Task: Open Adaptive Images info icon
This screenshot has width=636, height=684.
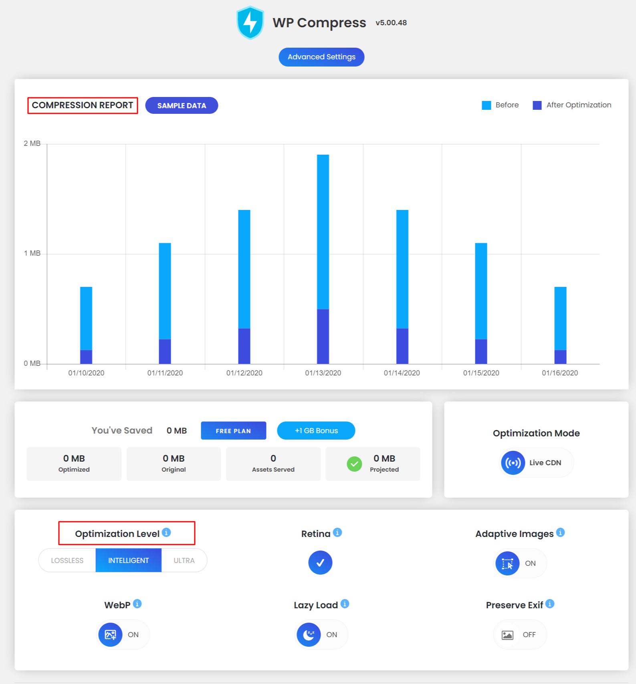Action: click(561, 533)
